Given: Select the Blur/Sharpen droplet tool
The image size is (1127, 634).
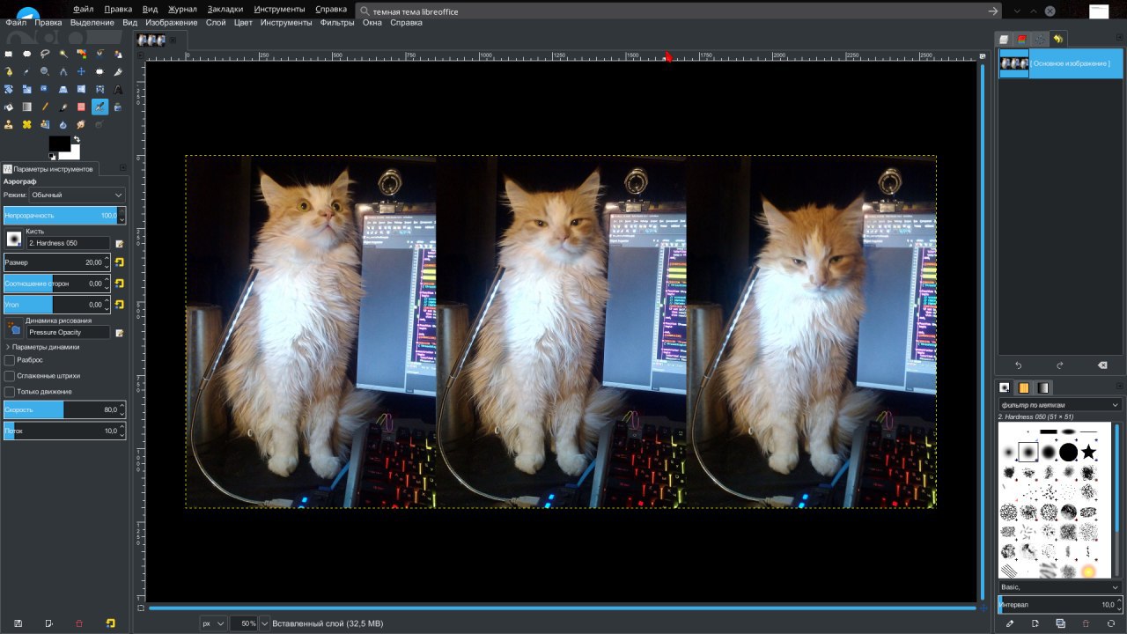Looking at the screenshot, I should pos(63,124).
